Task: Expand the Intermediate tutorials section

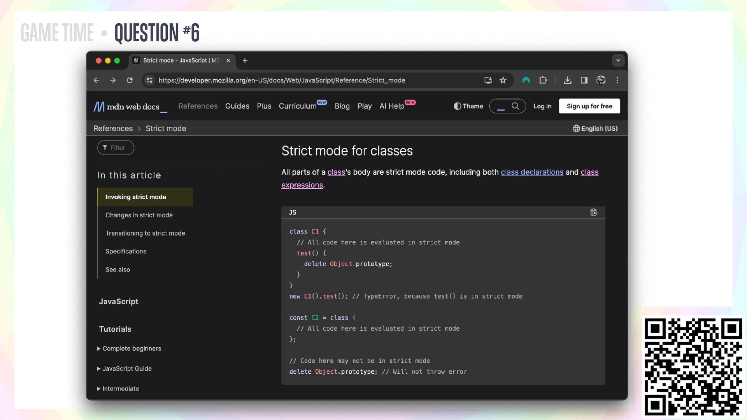Action: [x=118, y=388]
